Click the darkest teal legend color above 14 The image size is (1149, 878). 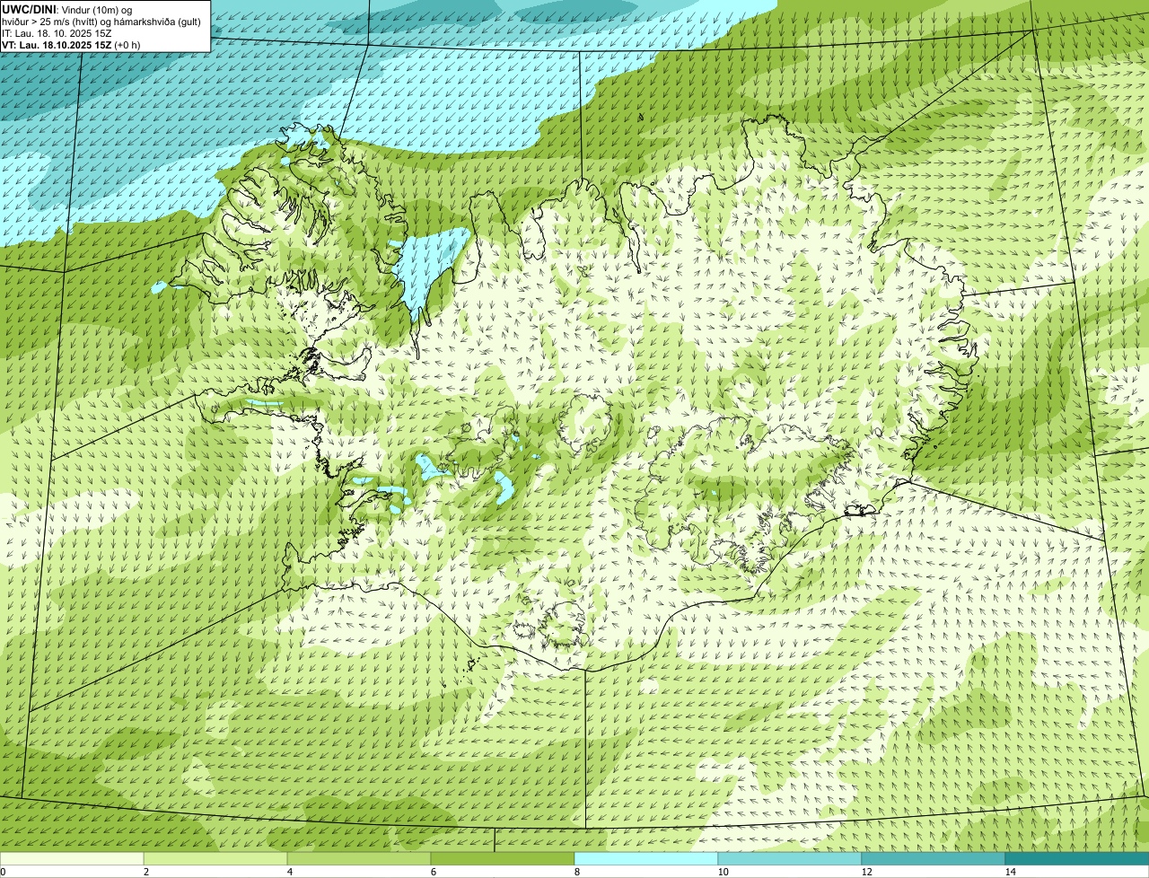pyautogui.click(x=1077, y=858)
